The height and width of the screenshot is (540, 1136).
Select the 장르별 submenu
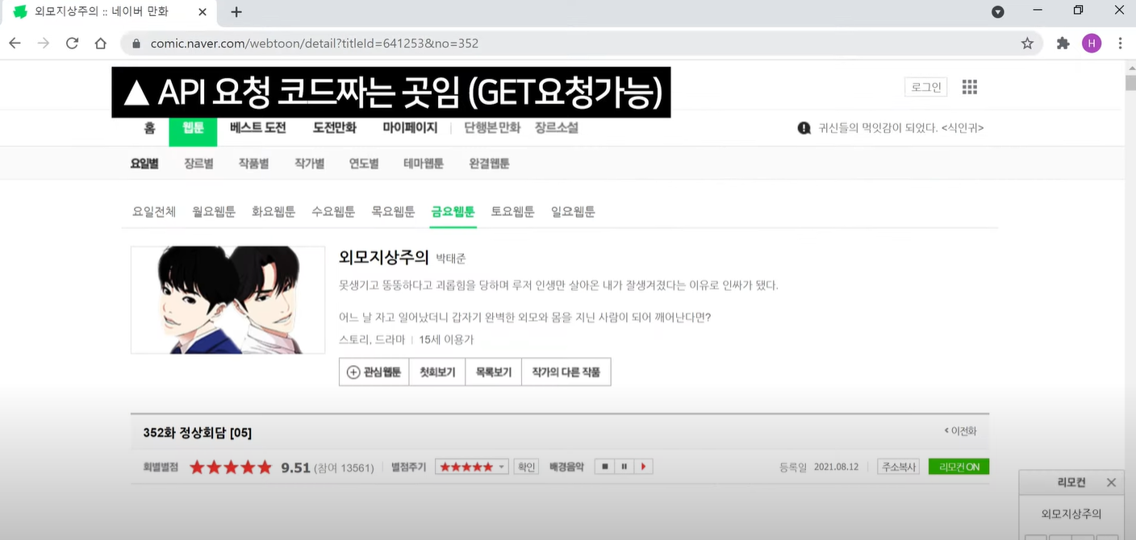click(198, 164)
